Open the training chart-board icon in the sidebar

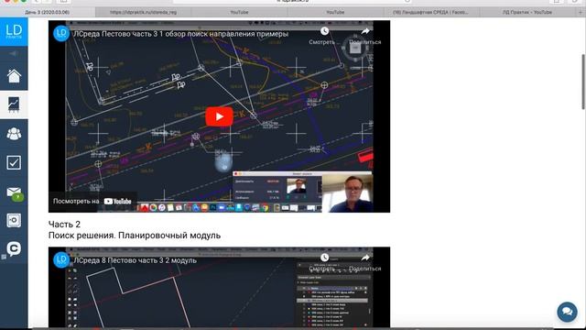click(x=14, y=104)
